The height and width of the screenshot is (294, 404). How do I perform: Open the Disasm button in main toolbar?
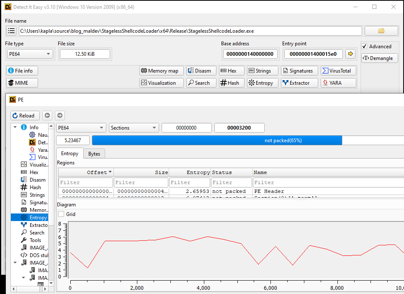(201, 71)
